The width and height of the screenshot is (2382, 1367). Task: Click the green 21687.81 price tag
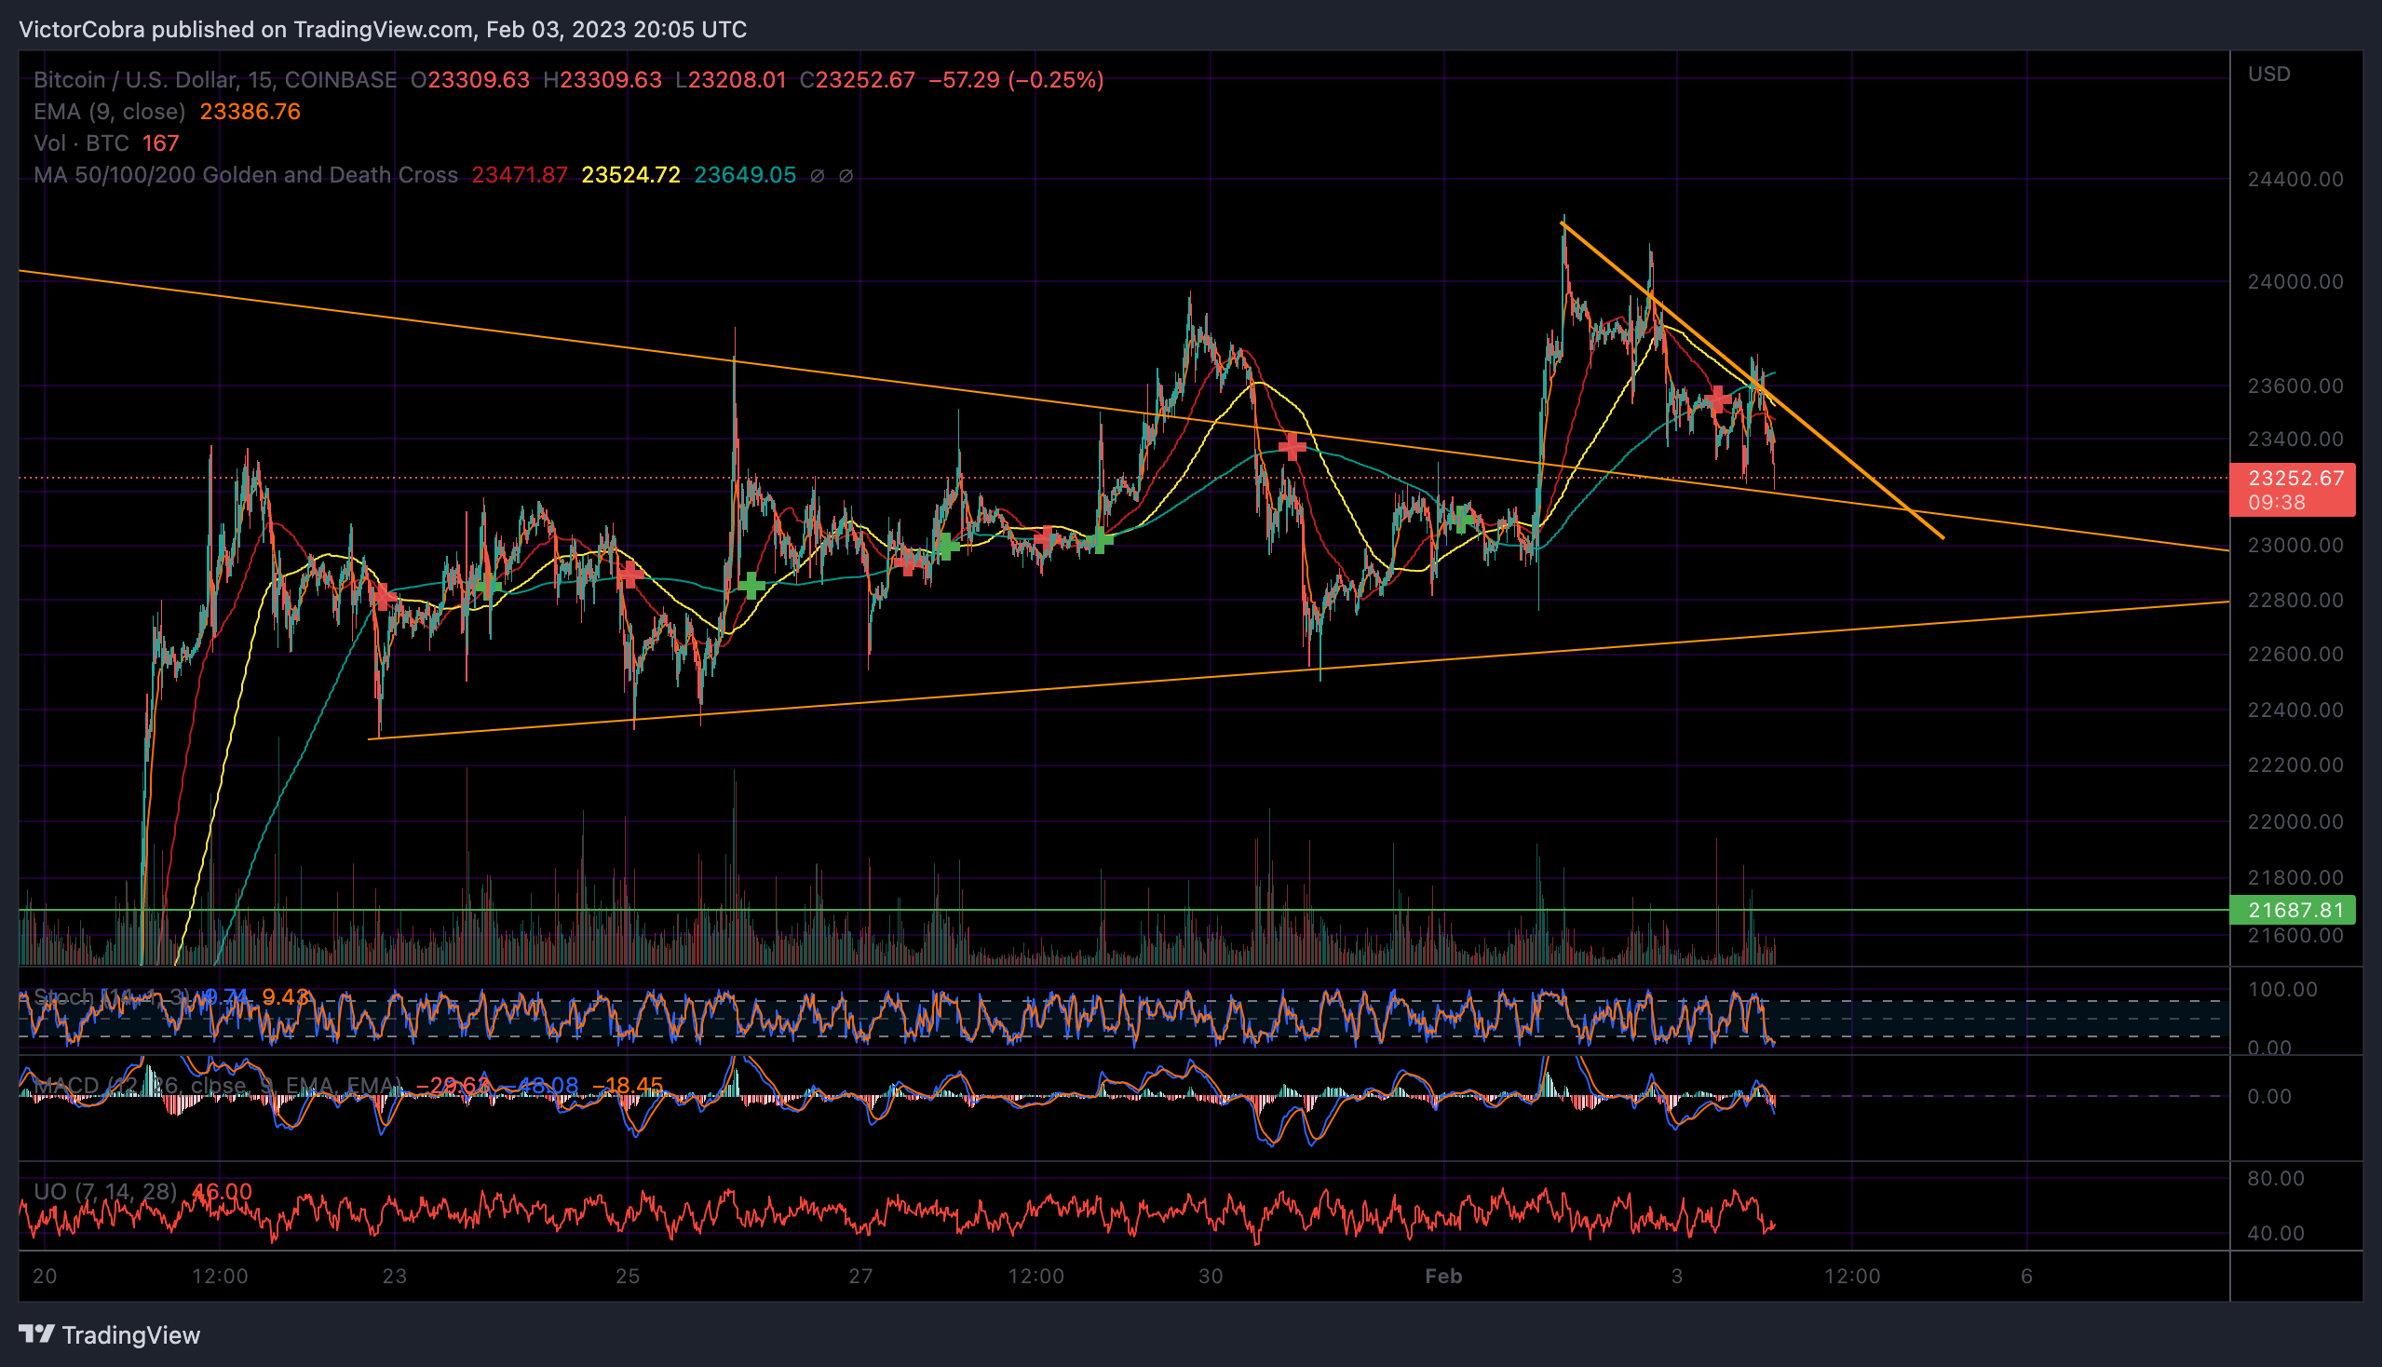tap(2292, 910)
